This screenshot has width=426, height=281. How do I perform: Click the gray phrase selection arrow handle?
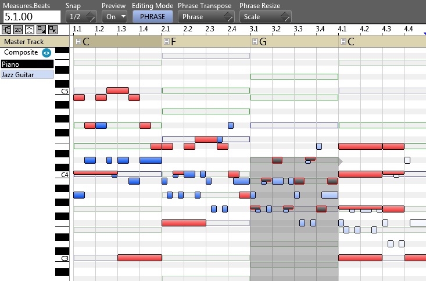341,161
